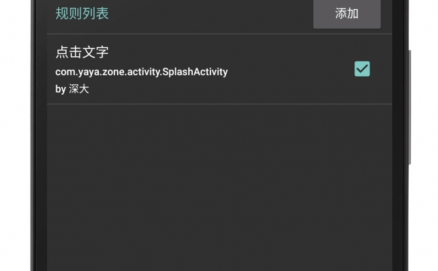Click the gray 添加 button beside 规则列表
The image size is (438, 271).
click(x=346, y=14)
